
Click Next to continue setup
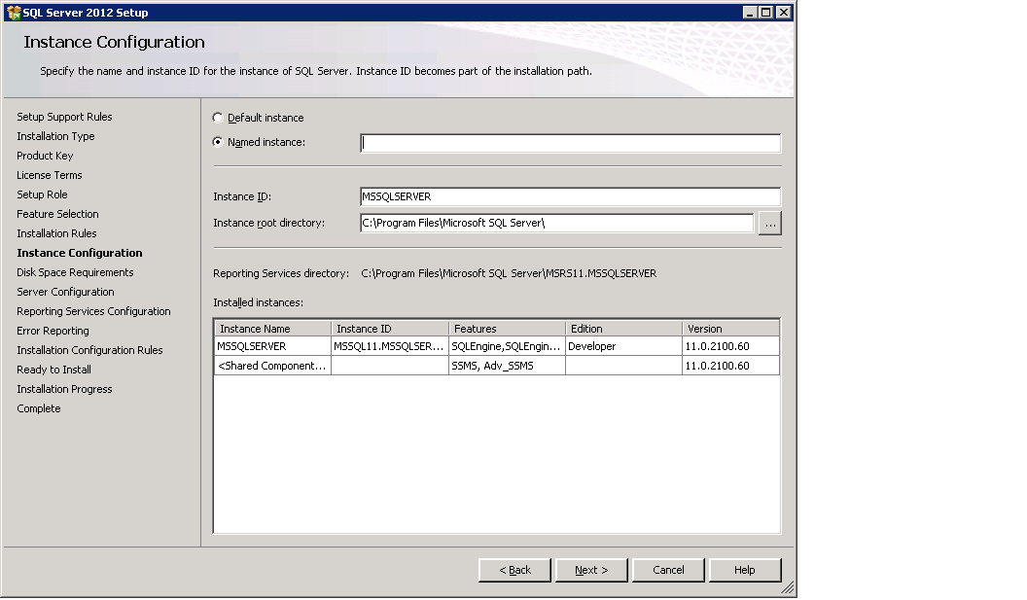coord(590,570)
